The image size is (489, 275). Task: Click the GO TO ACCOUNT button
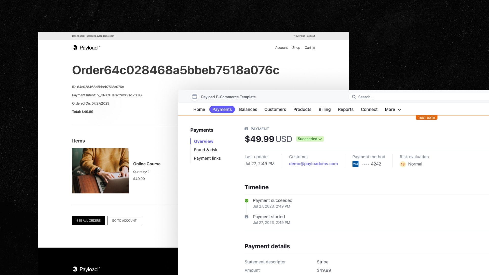pyautogui.click(x=124, y=220)
